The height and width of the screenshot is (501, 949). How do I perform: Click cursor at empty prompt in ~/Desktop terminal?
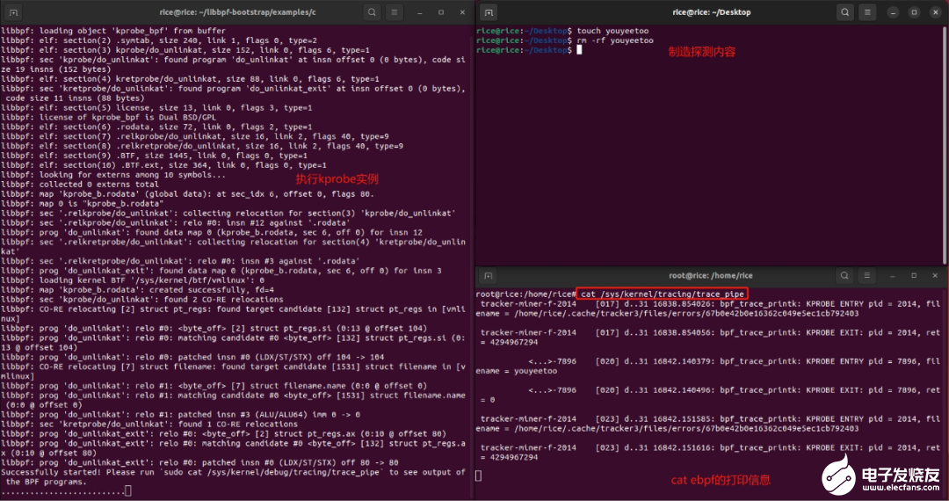point(579,50)
